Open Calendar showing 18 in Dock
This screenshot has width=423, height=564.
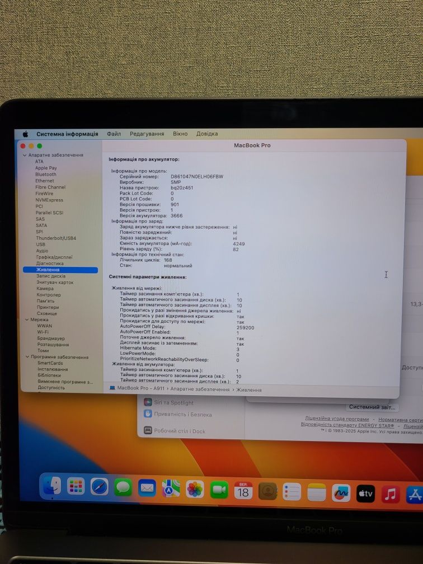click(243, 491)
